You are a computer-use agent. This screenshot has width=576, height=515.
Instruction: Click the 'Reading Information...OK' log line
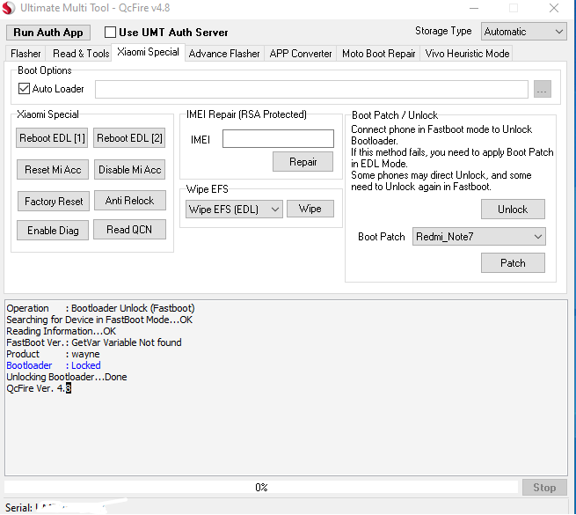coord(61,331)
